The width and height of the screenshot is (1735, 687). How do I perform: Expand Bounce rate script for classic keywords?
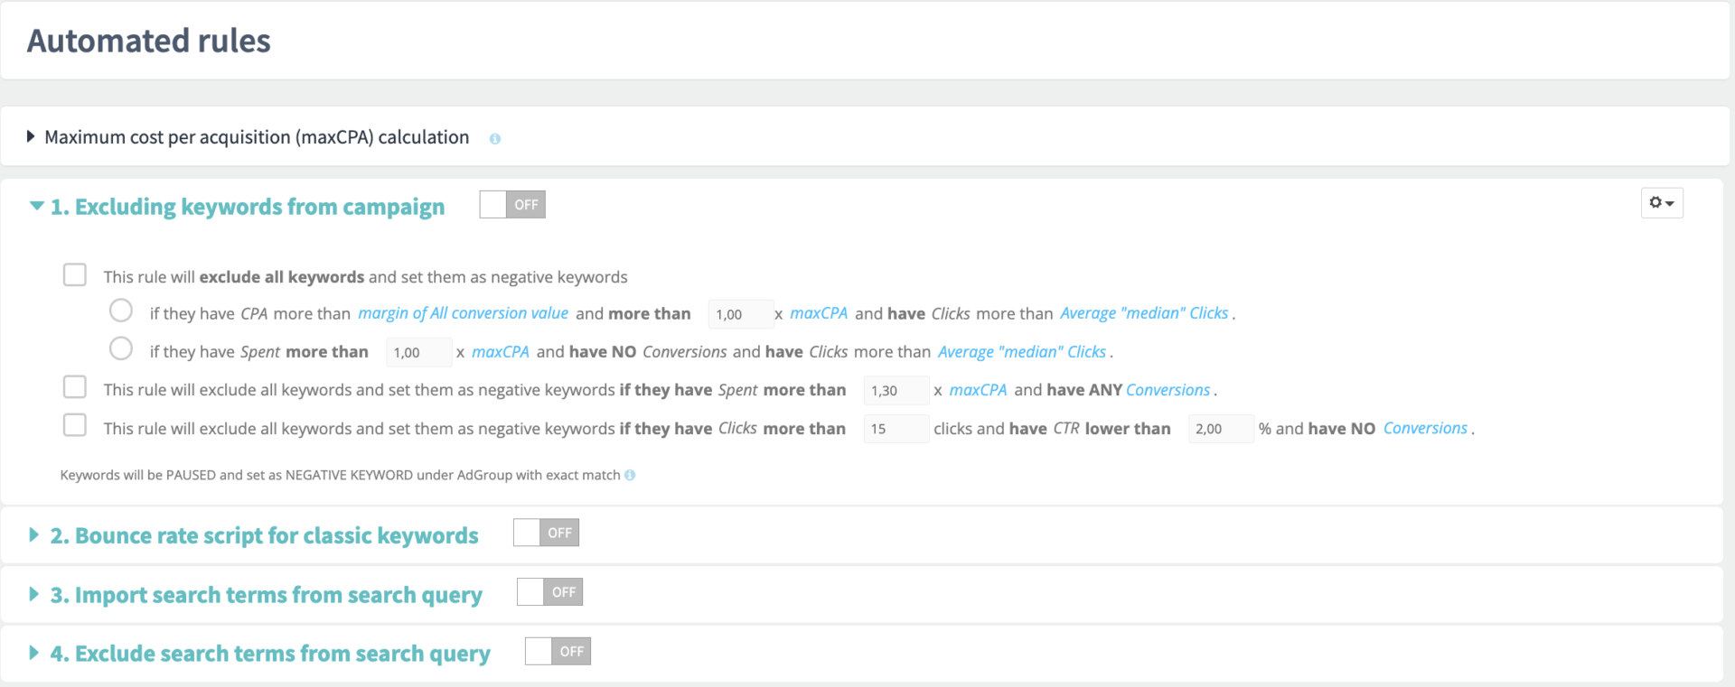pos(33,534)
